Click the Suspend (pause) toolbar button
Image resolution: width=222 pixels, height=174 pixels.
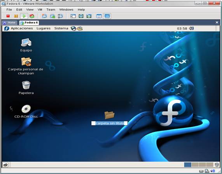click(16, 16)
